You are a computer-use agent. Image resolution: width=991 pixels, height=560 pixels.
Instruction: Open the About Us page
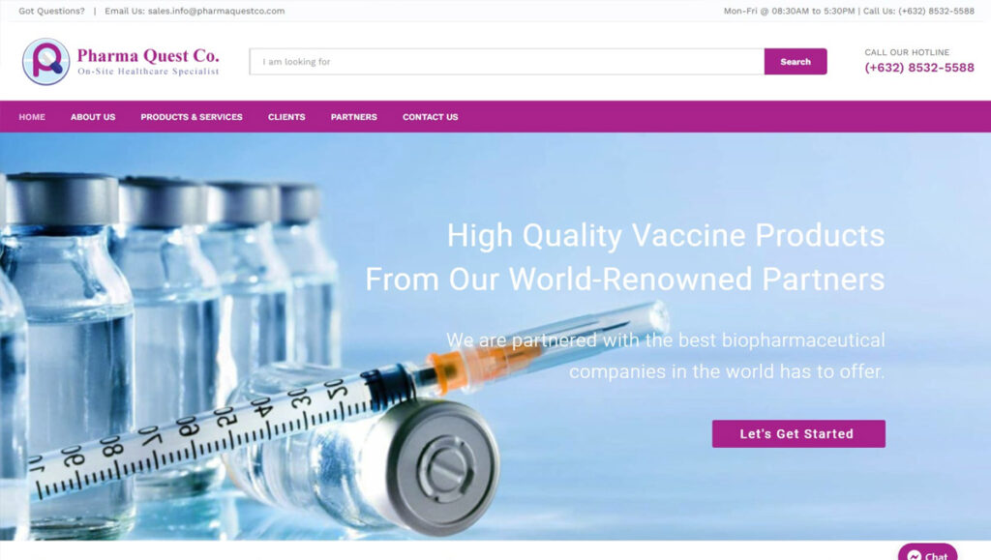click(93, 117)
